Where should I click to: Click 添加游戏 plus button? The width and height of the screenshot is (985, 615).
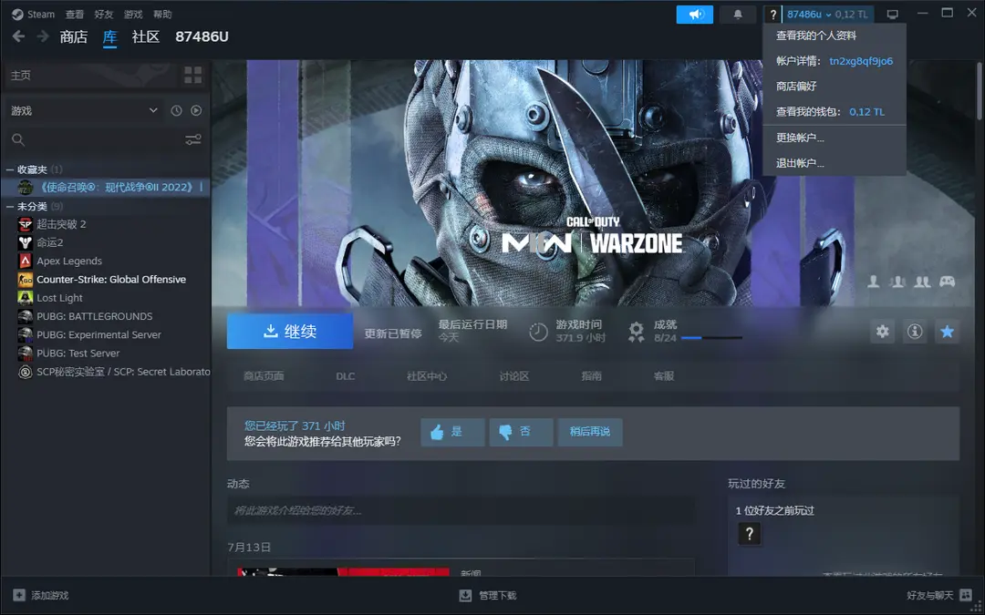(x=41, y=595)
